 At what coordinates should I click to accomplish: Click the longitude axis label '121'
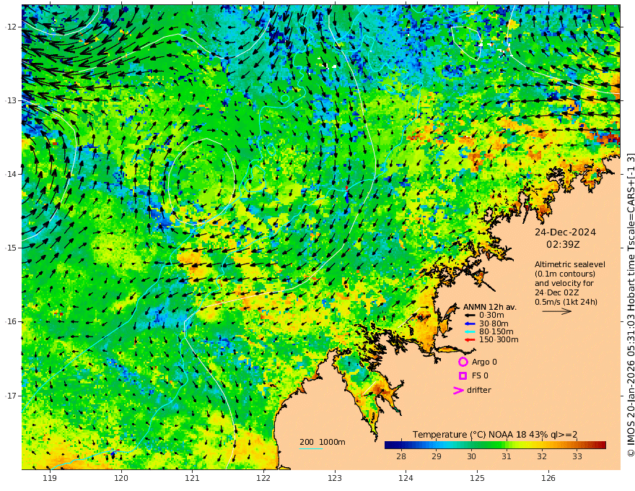coord(193,479)
